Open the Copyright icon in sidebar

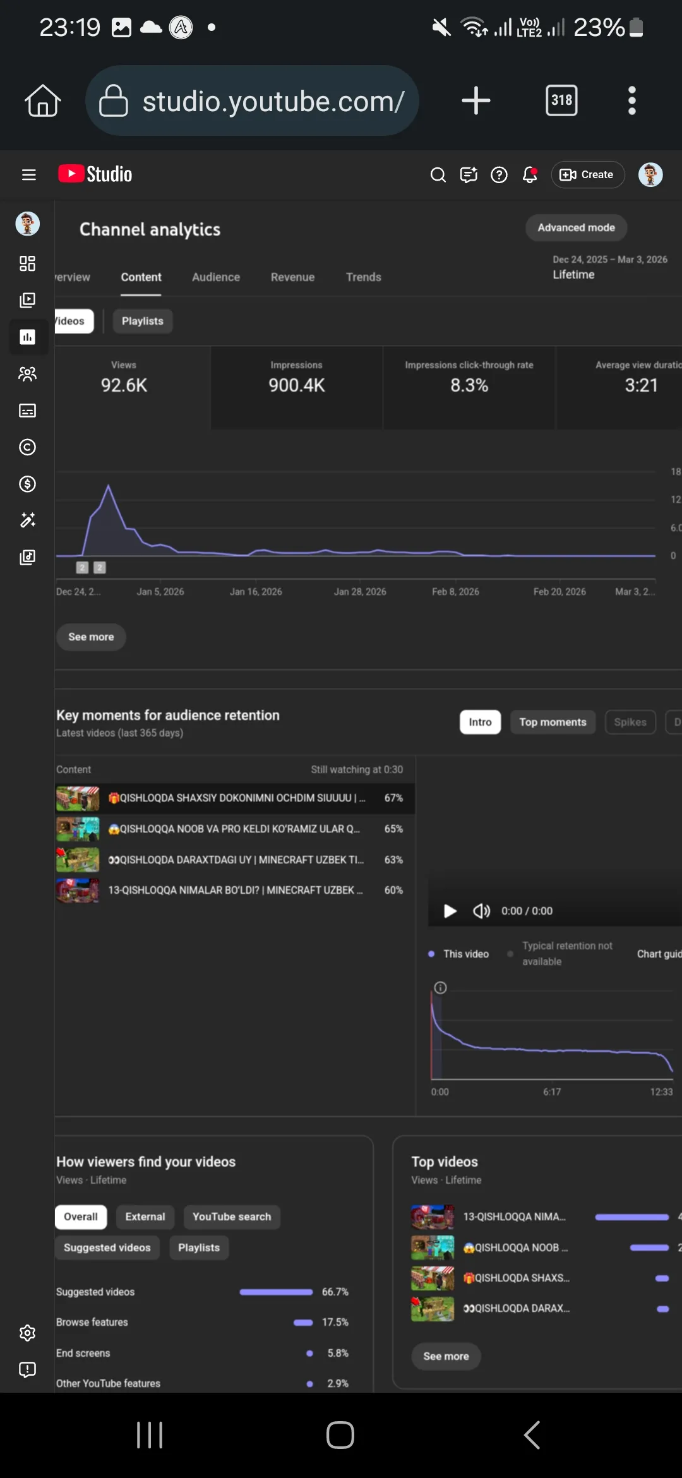(27, 447)
